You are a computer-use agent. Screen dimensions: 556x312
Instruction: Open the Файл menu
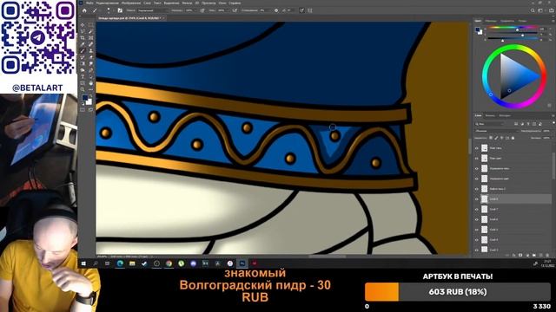pyautogui.click(x=89, y=3)
